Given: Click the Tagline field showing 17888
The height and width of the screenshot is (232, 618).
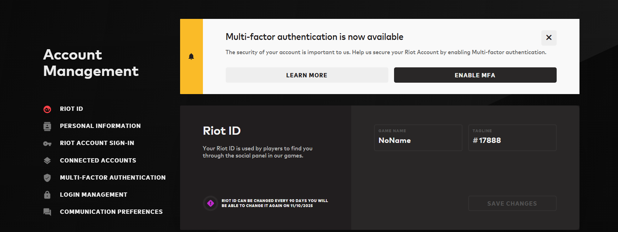Looking at the screenshot, I should (x=512, y=140).
